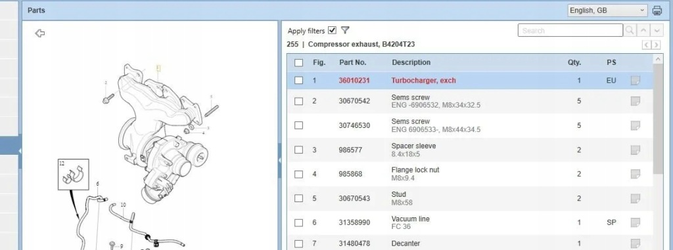The height and width of the screenshot is (250, 673).
Task: Open note icon for Turbocharger, exch row
Action: (636, 81)
